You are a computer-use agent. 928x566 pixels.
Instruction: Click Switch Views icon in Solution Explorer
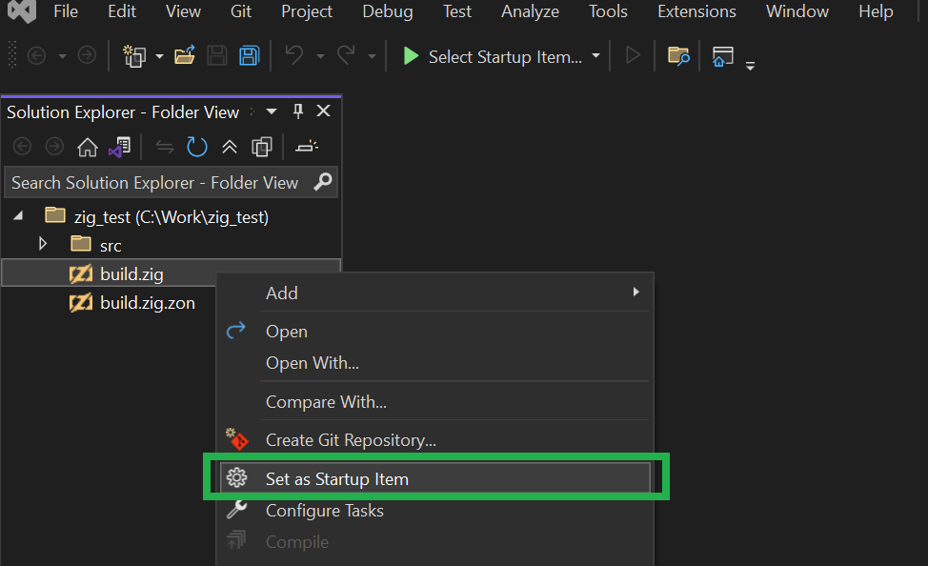tap(119, 147)
